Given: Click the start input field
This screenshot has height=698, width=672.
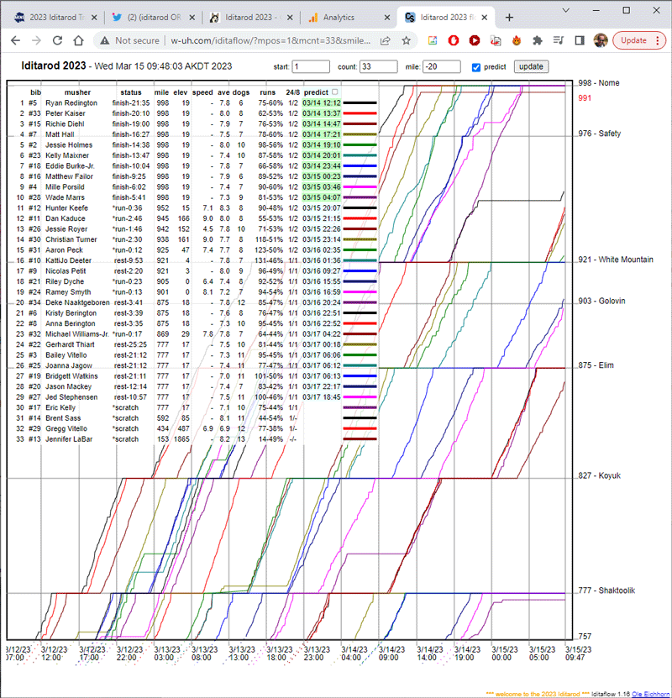Looking at the screenshot, I should 311,66.
